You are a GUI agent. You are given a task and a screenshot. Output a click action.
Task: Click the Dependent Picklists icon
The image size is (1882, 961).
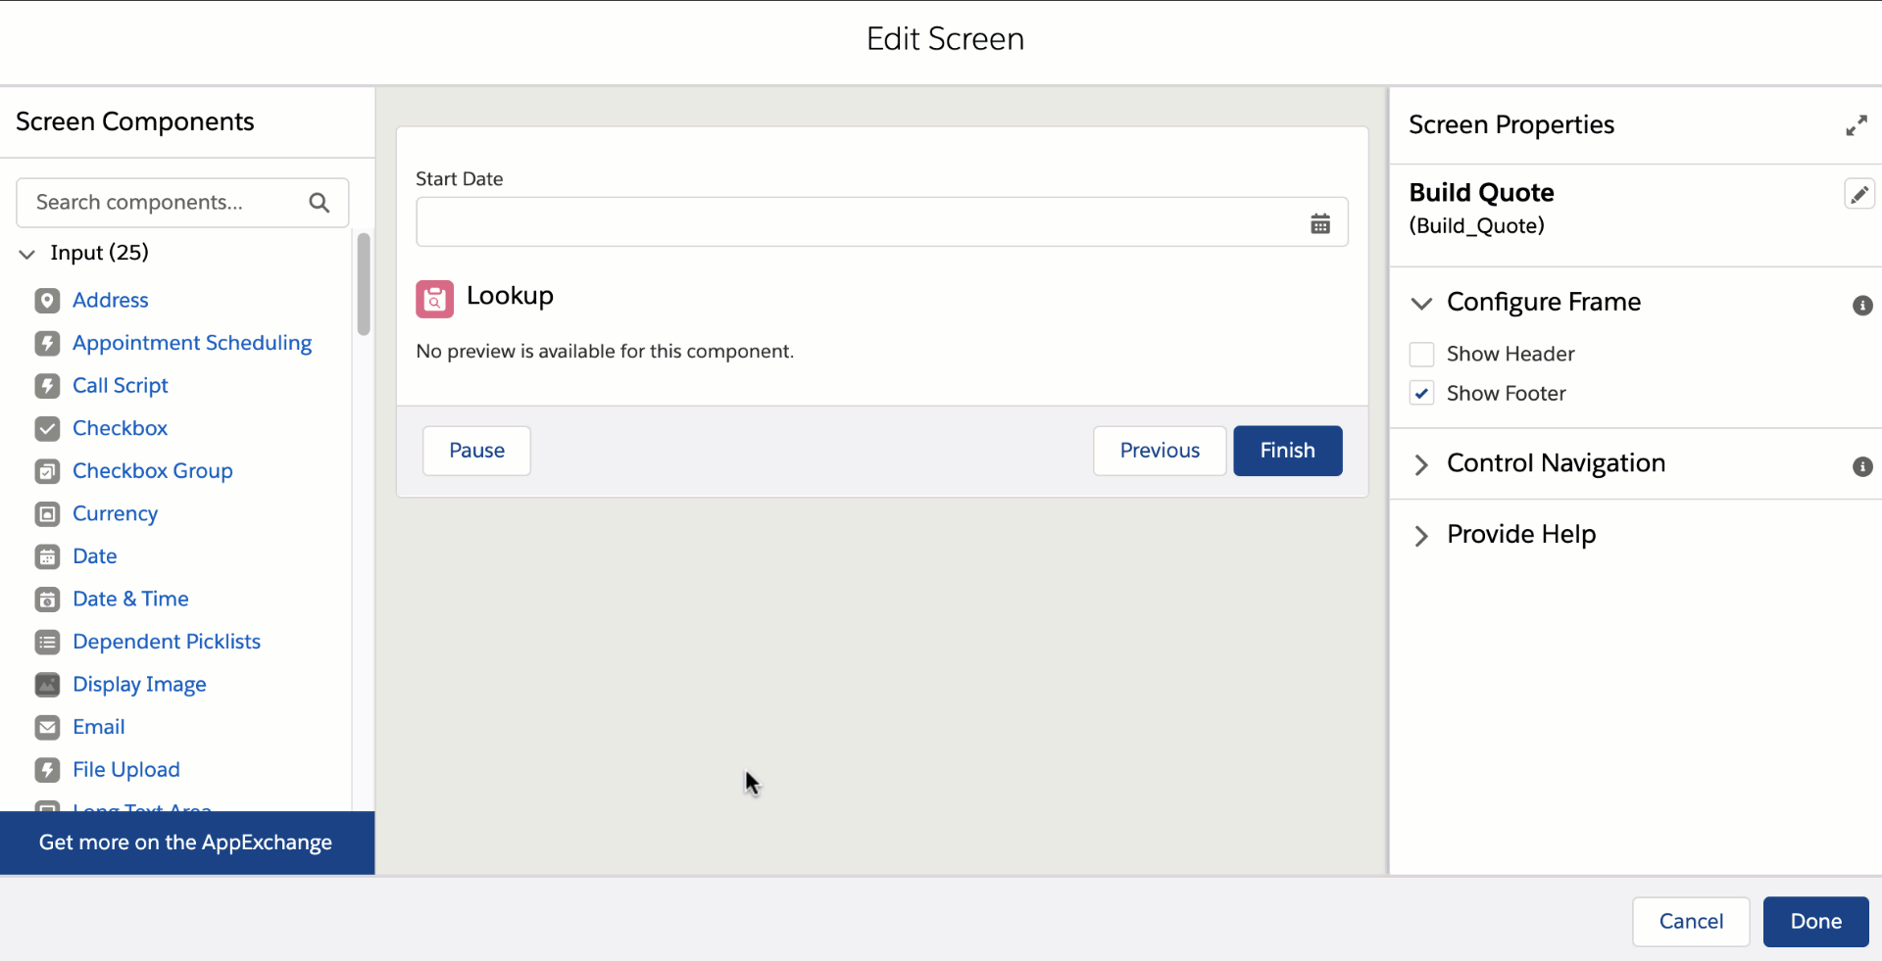47,642
